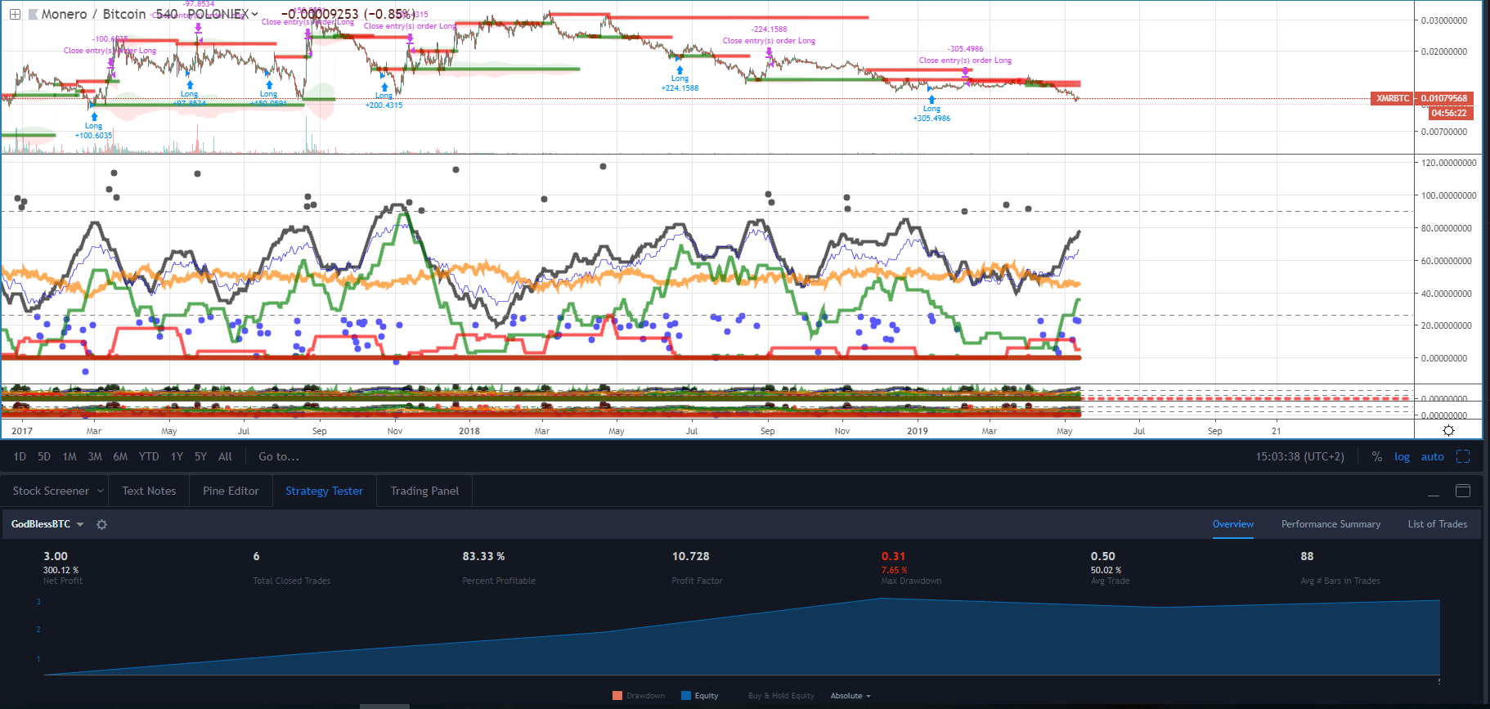Click the XMRBTC price label on price axis
The image size is (1490, 709).
[x=1393, y=98]
